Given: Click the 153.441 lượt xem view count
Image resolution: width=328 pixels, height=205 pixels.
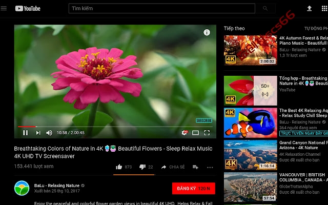Looking at the screenshot, I should (34, 166).
